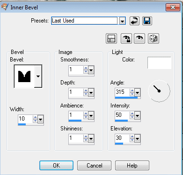Click the Ambience value field
This screenshot has width=183, height=175.
76,115
